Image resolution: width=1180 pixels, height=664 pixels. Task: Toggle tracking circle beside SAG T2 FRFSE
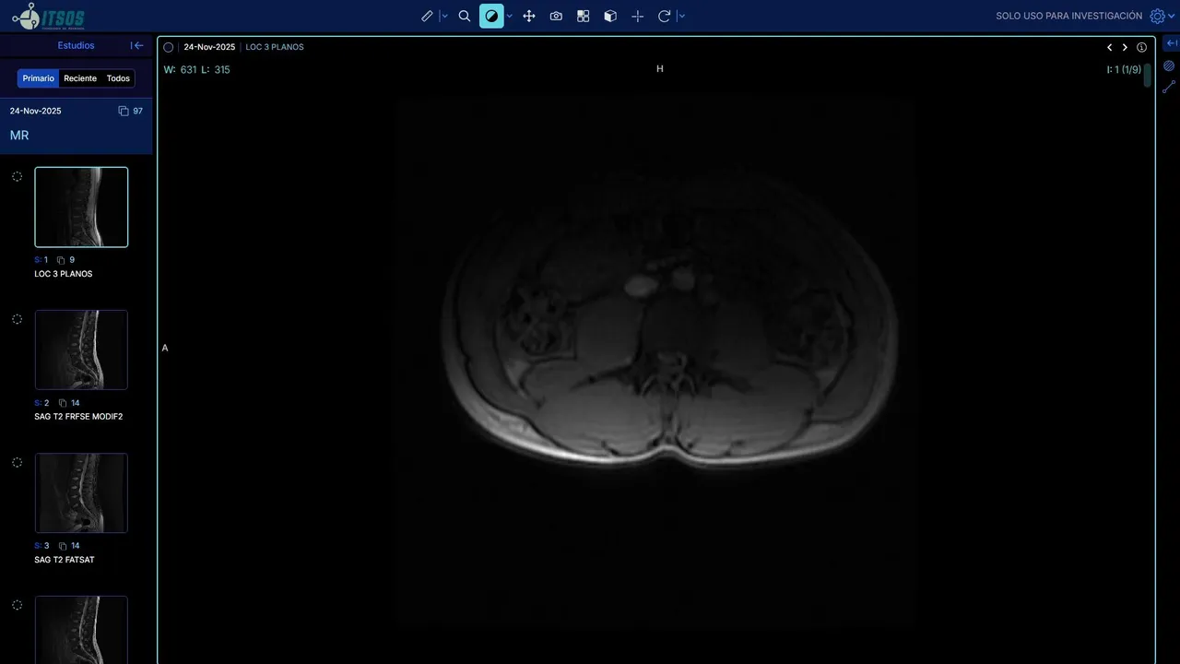click(17, 319)
